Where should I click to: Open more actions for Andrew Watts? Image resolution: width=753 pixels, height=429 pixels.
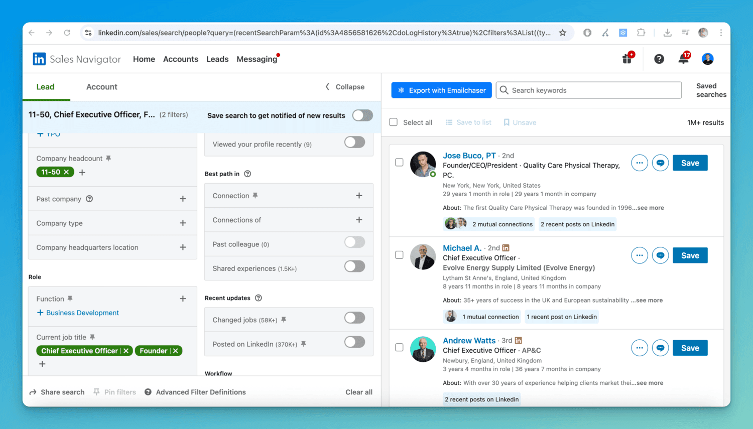(640, 348)
